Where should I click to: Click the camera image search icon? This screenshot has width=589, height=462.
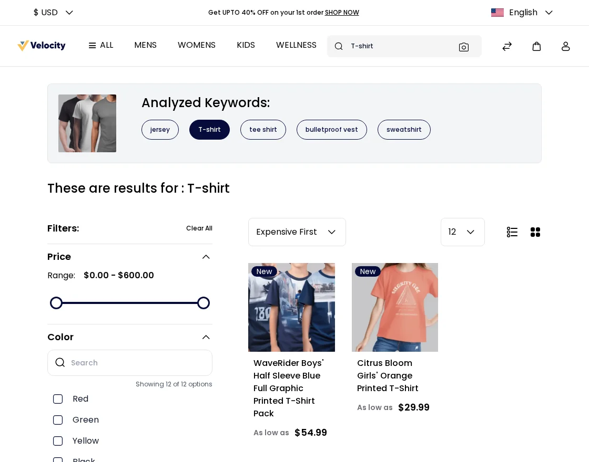click(x=463, y=47)
